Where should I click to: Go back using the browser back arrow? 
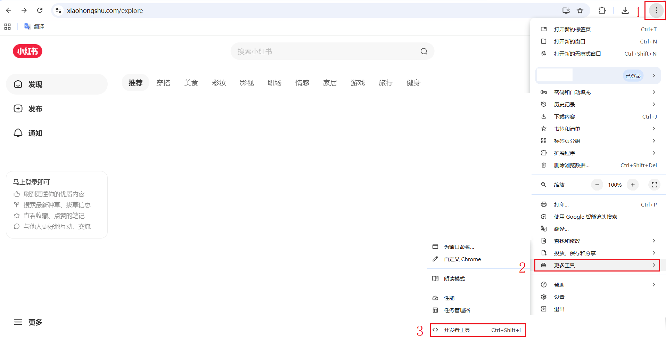tap(9, 10)
